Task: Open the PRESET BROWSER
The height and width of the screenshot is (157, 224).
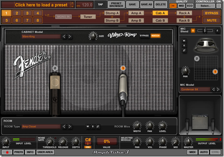Action: click(116, 5)
